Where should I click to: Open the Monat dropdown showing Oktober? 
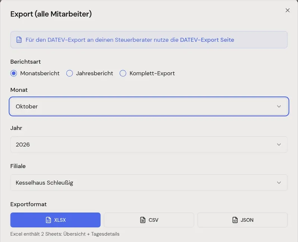coord(149,106)
